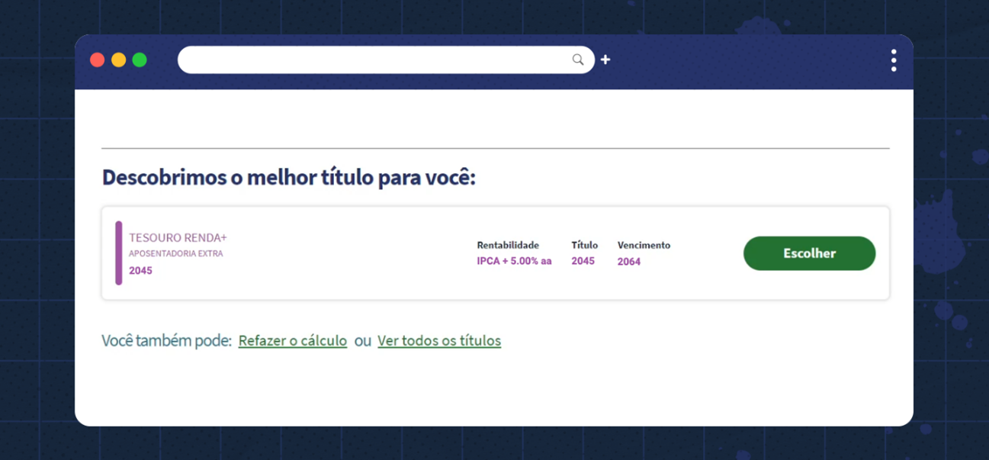Select the 'TESOURO RENDA+' title name
Viewport: 989px width, 460px height.
178,238
